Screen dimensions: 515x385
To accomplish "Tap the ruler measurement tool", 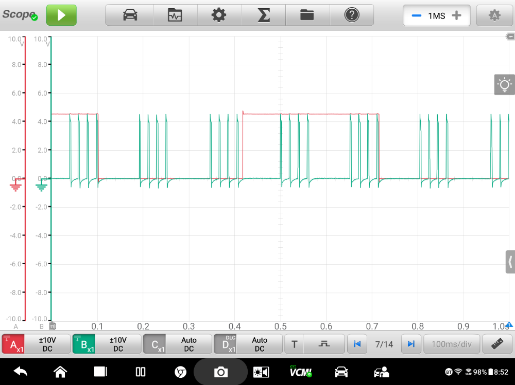I will [497, 344].
